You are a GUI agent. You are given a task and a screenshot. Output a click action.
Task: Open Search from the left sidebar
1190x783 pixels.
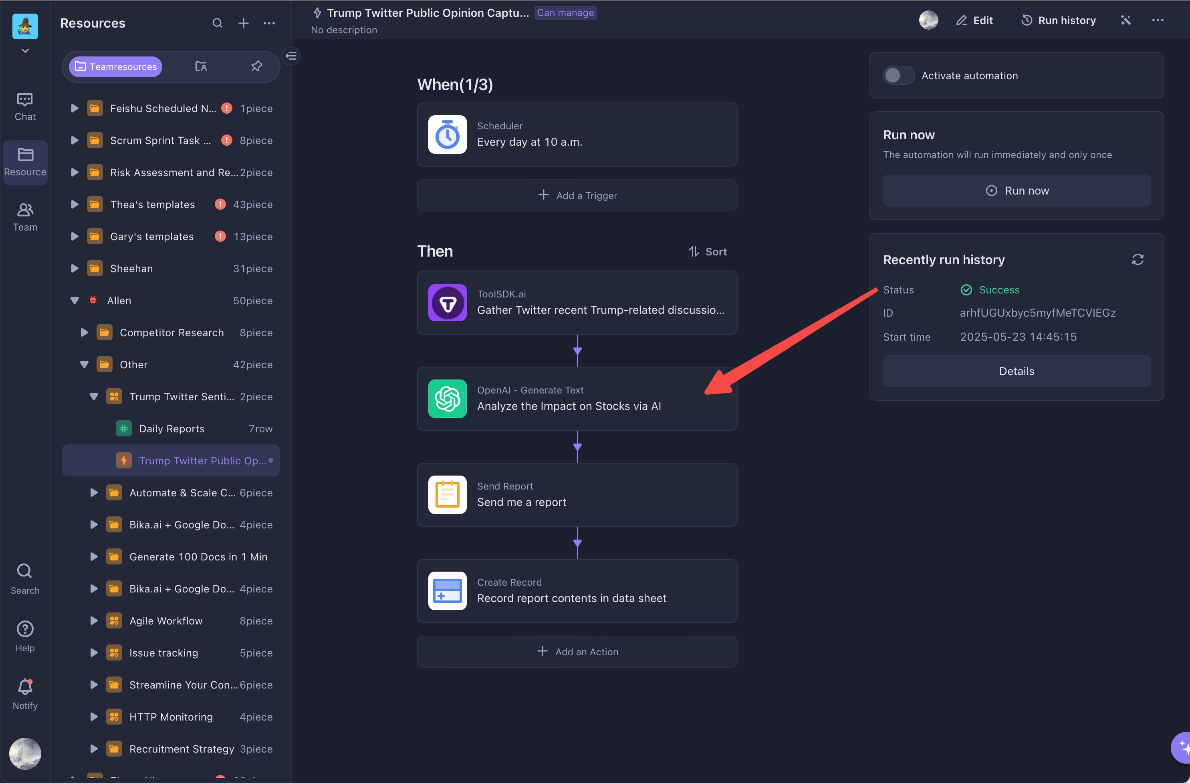(25, 578)
